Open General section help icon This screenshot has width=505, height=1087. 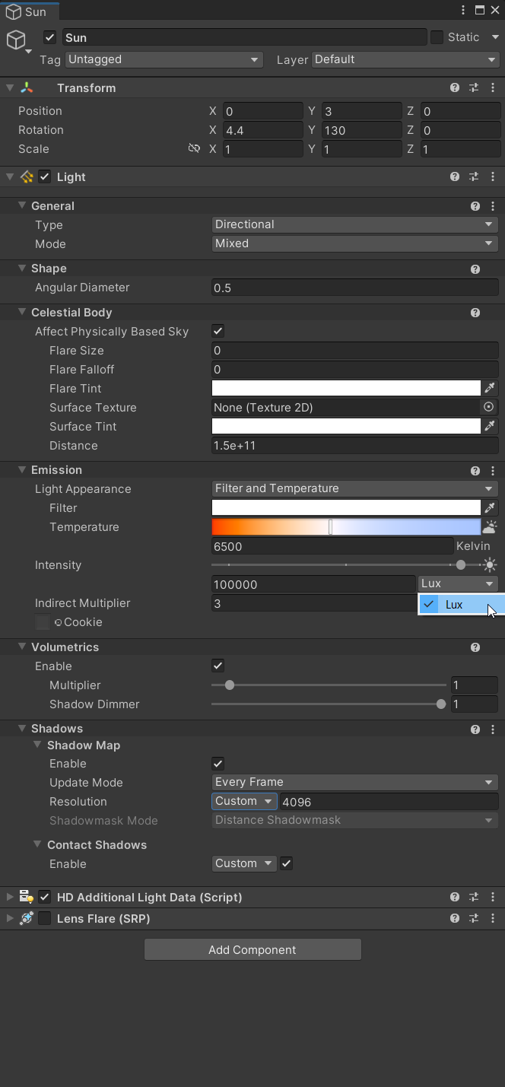coord(475,206)
